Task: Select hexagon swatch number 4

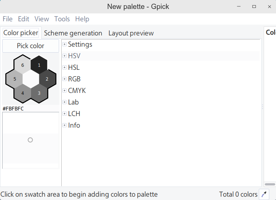Action: [22, 93]
